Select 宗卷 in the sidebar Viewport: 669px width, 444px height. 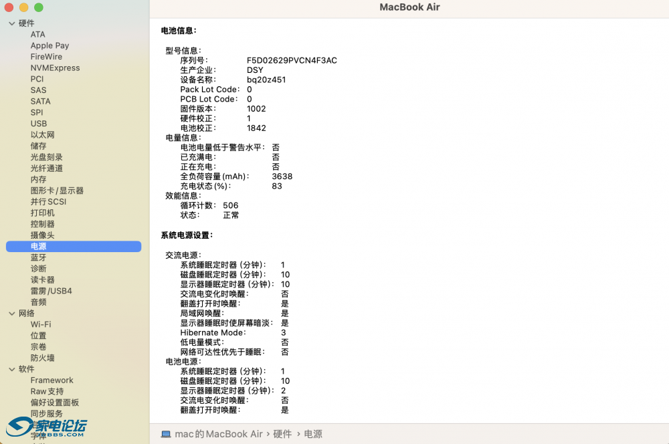(x=38, y=347)
